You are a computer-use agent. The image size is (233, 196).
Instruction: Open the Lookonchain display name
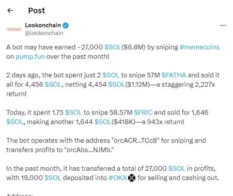(x=43, y=25)
